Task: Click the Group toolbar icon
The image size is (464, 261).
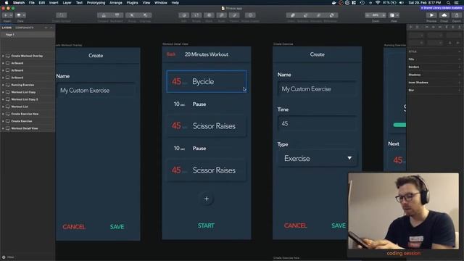Action: 132,15
